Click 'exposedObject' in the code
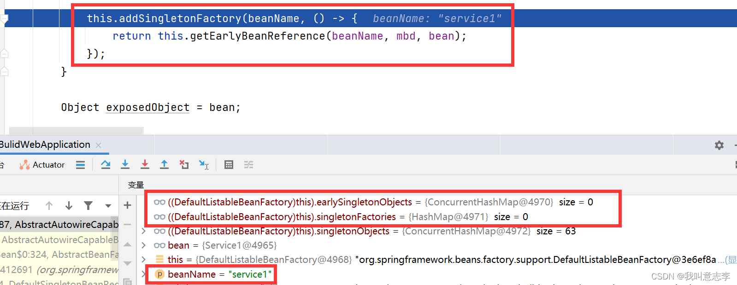737x285 pixels. [x=148, y=107]
